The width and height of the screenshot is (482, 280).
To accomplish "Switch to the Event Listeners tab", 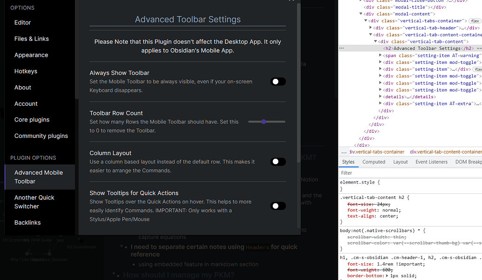I will pyautogui.click(x=431, y=162).
